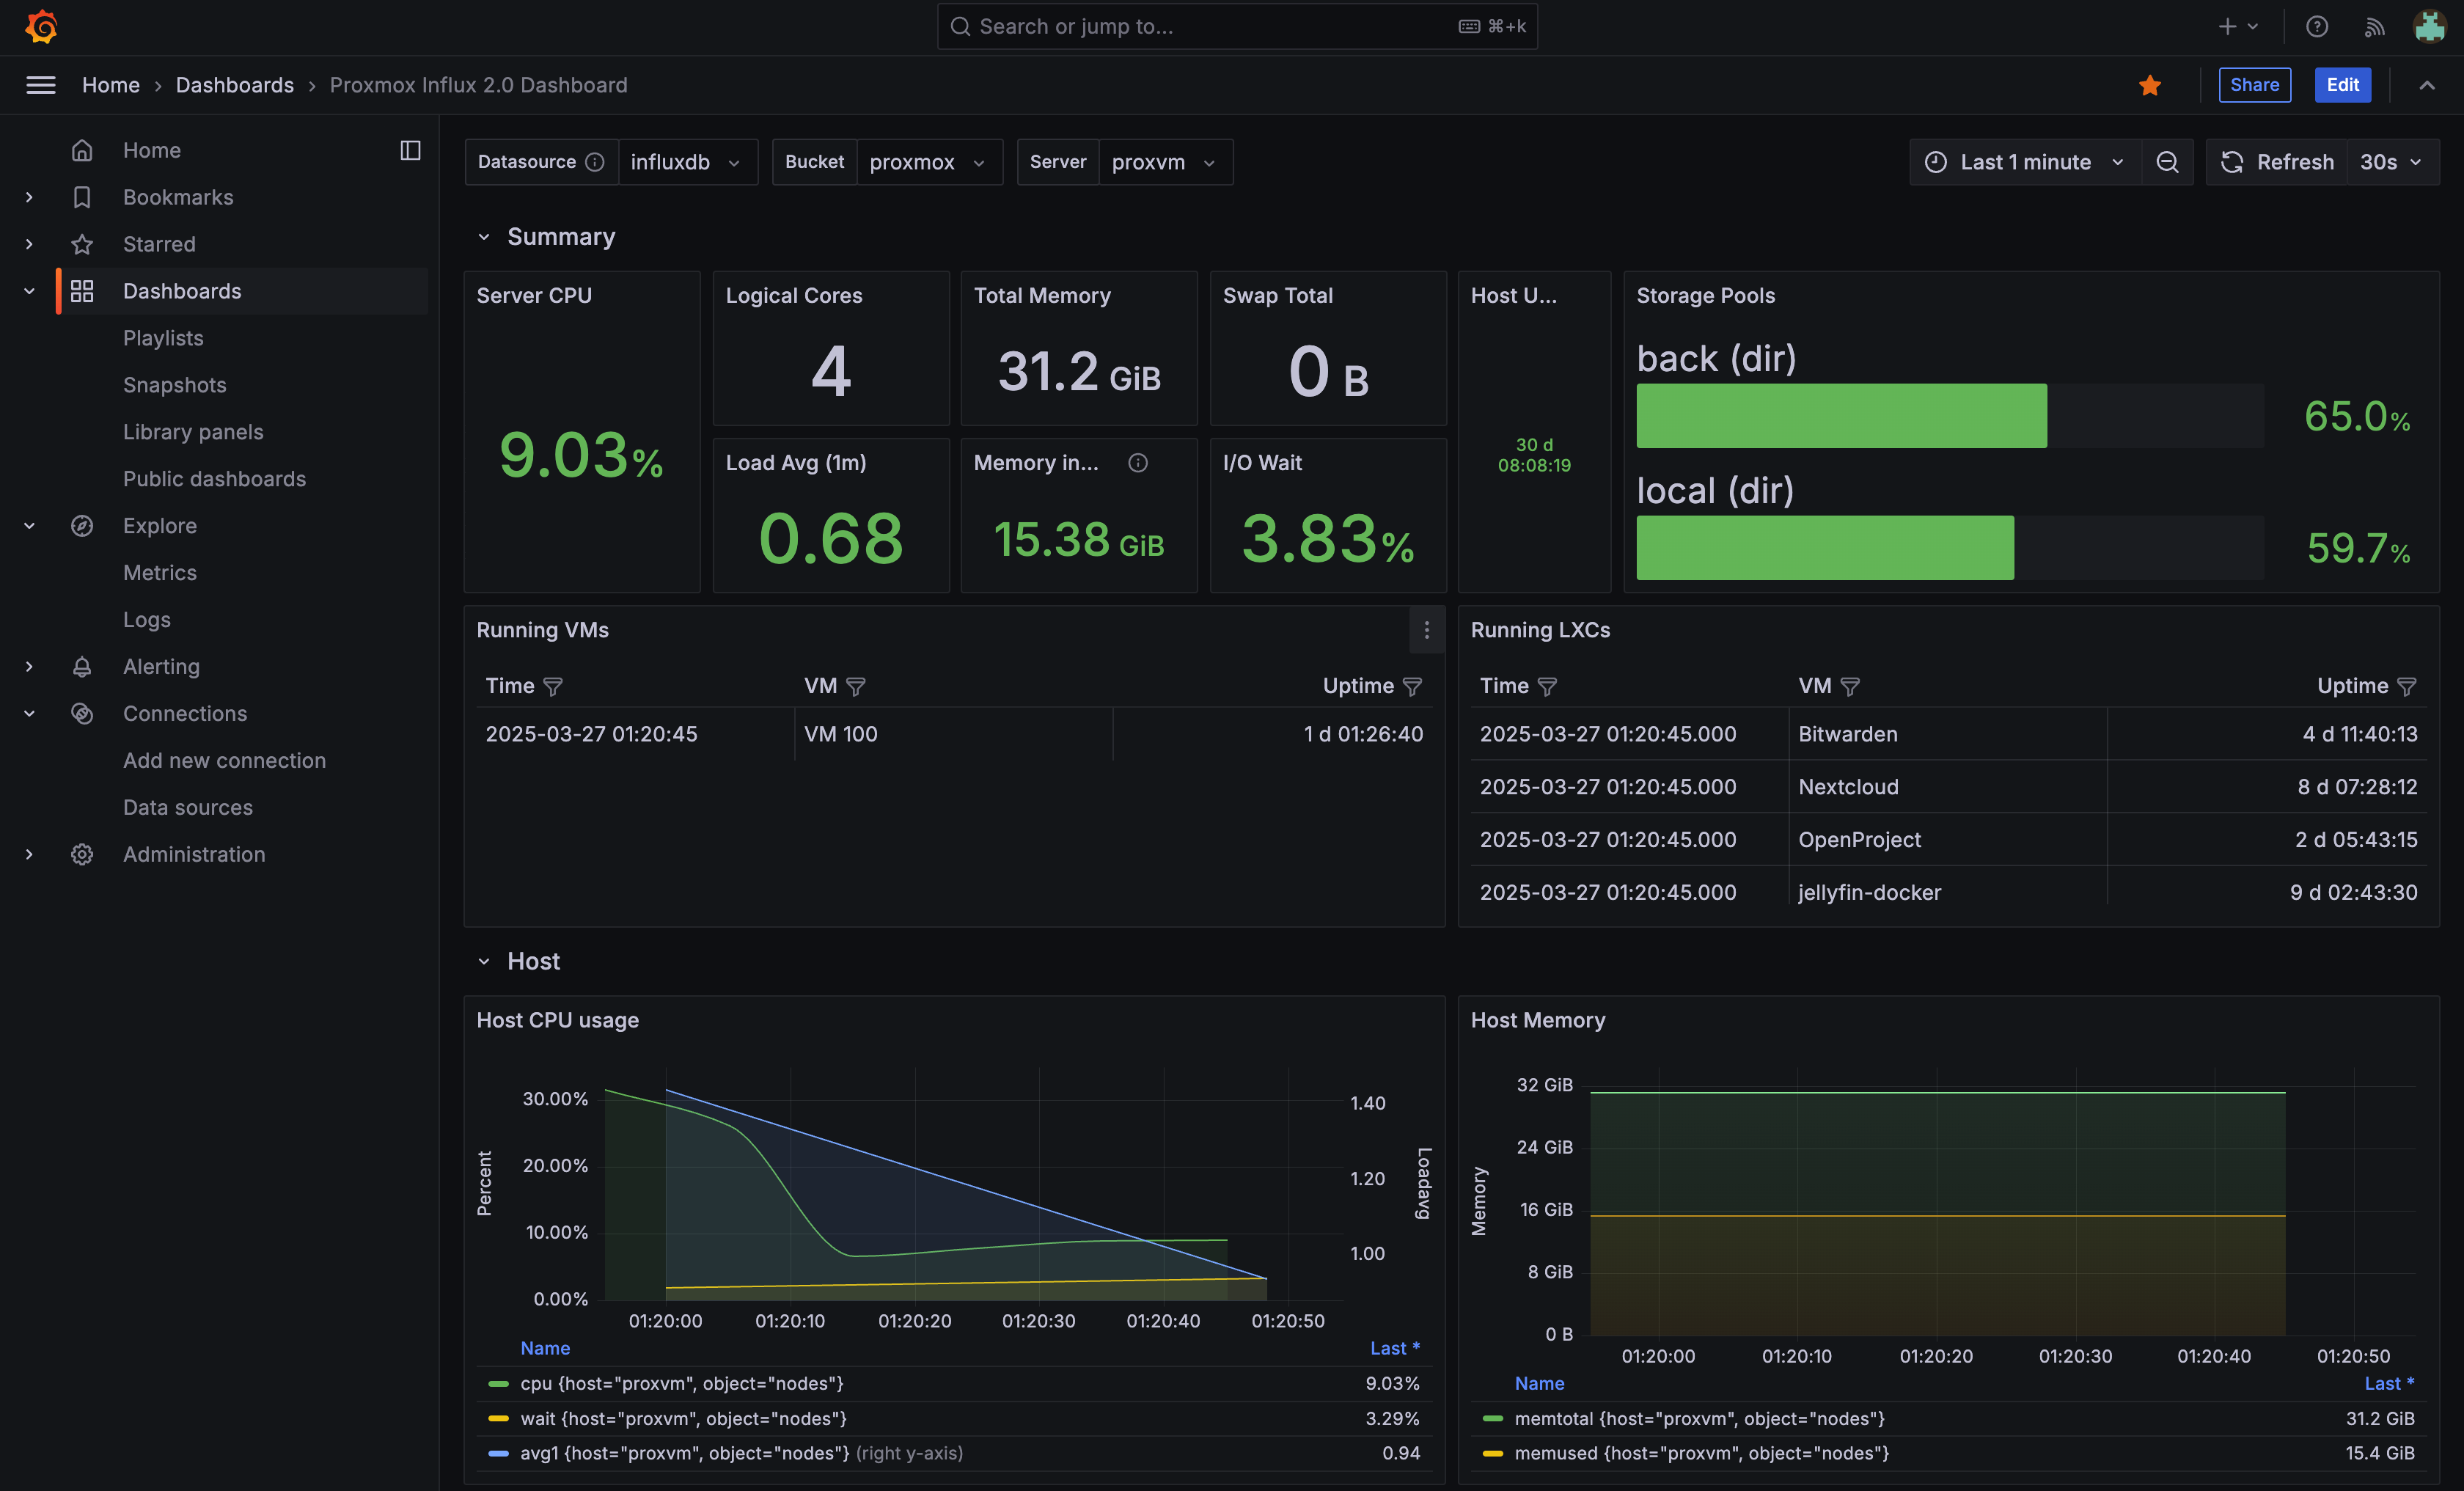Screen dimensions: 2464x1491
Task: Open the user profile avatar
Action: pos(2430,27)
